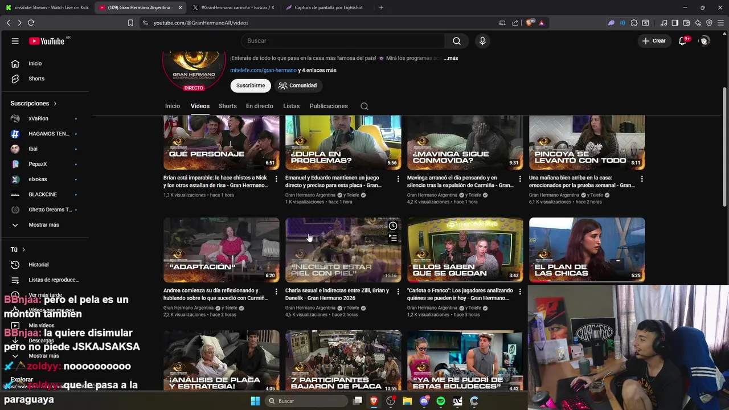Image resolution: width=729 pixels, height=410 pixels.
Task: Start voice search with the microphone
Action: point(482,41)
